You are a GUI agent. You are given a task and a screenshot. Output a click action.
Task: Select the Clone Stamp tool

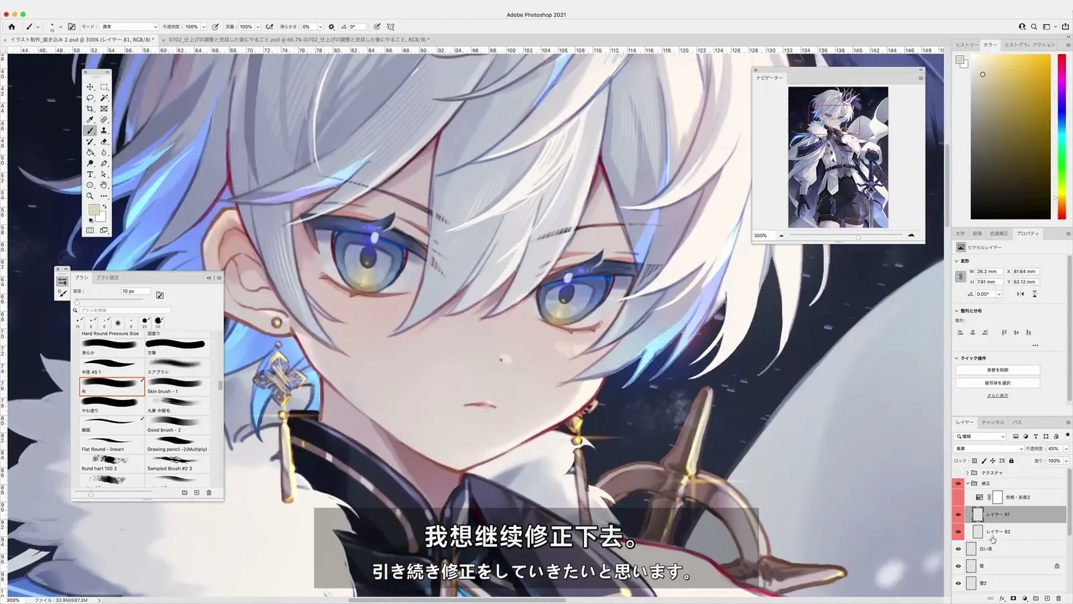click(104, 130)
